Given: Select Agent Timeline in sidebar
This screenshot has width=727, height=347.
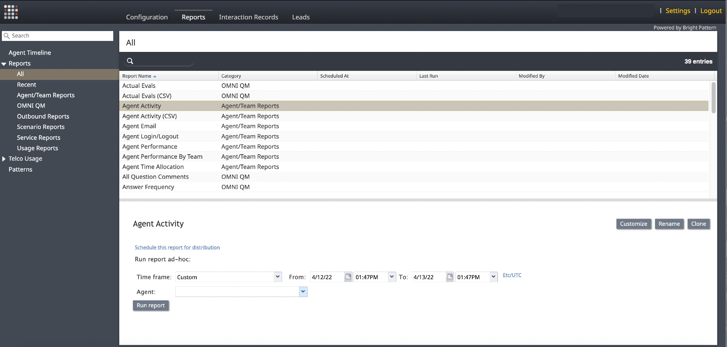Looking at the screenshot, I should coord(30,53).
